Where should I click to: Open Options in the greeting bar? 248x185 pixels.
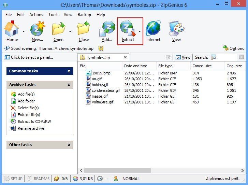(x=234, y=48)
